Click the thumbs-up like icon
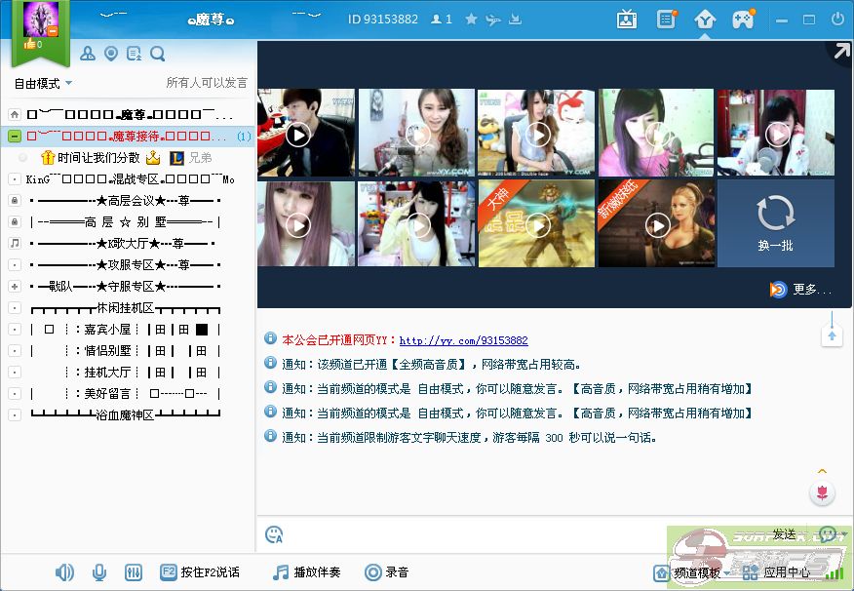Screen dimensions: 854x591 click(x=29, y=44)
